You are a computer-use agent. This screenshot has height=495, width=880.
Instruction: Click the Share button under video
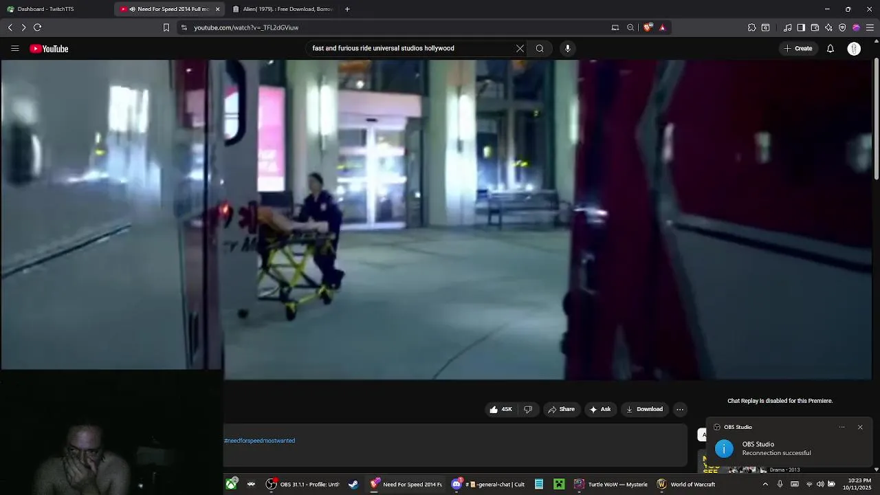click(x=561, y=409)
